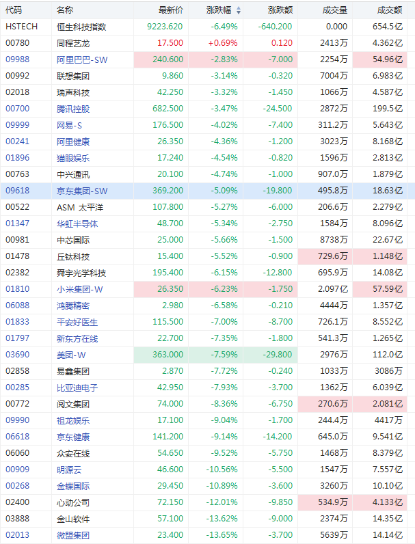Click highlighted 363.000 price for 美团-W

click(161, 355)
